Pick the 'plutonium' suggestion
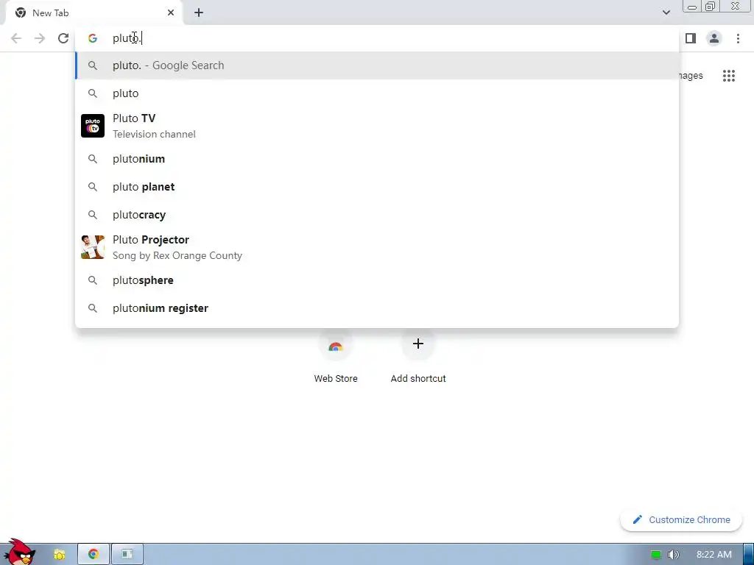 377,159
